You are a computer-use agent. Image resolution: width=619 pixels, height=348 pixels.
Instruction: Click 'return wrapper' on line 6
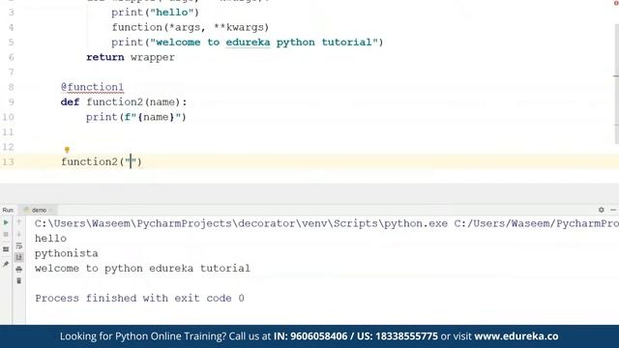(131, 57)
